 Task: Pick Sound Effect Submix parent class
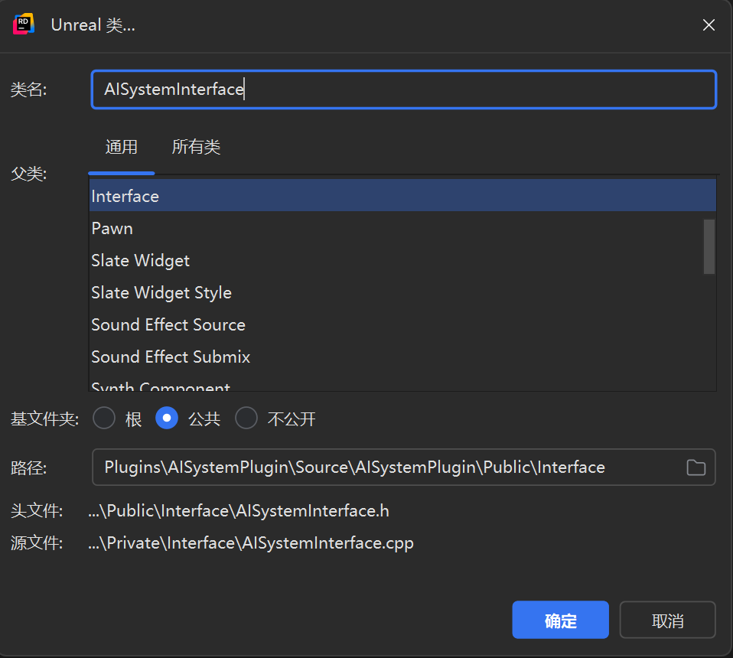[402, 357]
